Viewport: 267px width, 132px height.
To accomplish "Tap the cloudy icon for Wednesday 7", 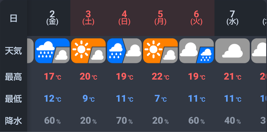I will click(232, 51).
